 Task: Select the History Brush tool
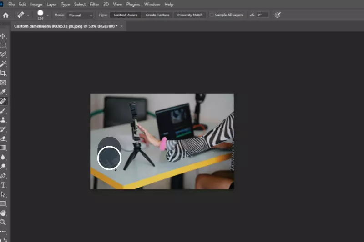point(3,129)
